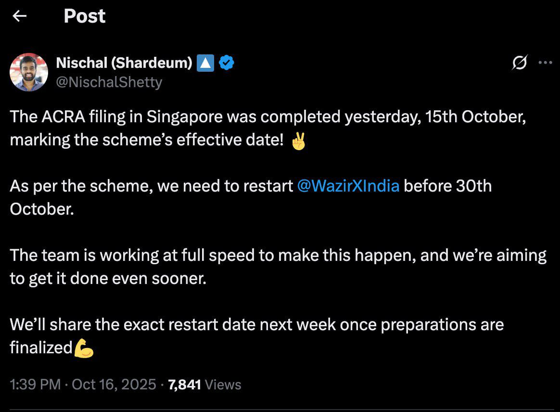The image size is (560, 412).
Task: Click the victory hand emoji
Action: [299, 141]
